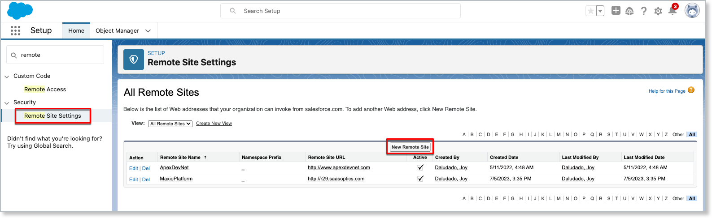Open the All Remote Sites view dropdown
The image size is (712, 218).
point(170,124)
